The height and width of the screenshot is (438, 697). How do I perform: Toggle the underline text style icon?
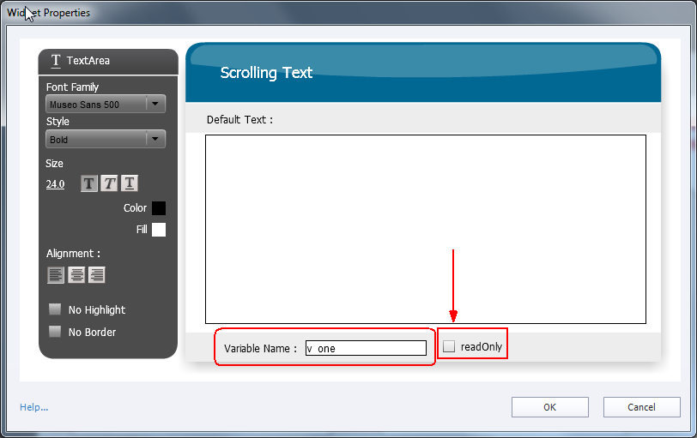click(129, 183)
